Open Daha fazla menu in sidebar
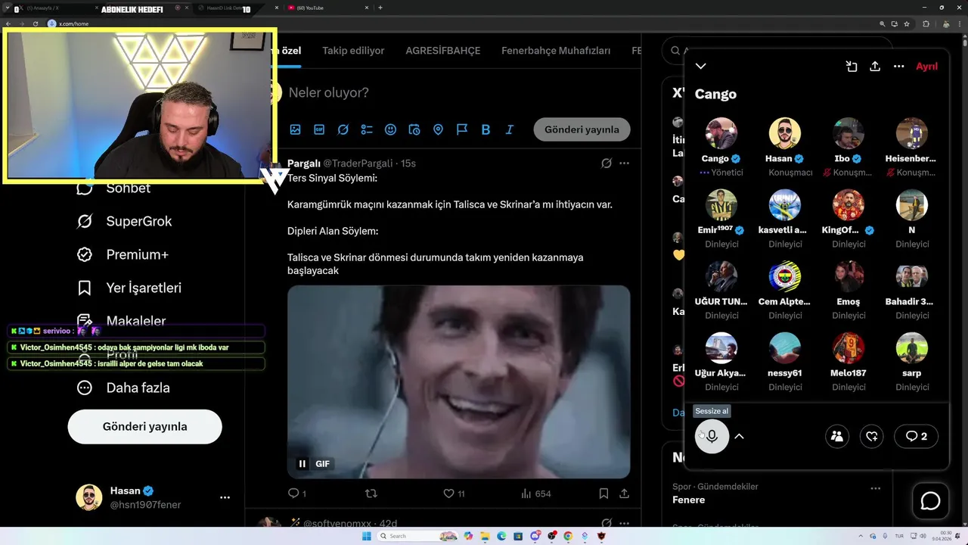Screen dimensions: 968x545 click(123, 388)
